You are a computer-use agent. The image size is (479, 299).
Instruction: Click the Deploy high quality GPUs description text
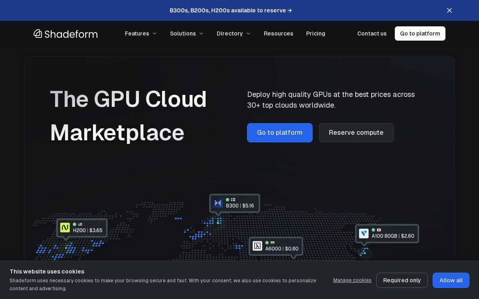pos(331,100)
